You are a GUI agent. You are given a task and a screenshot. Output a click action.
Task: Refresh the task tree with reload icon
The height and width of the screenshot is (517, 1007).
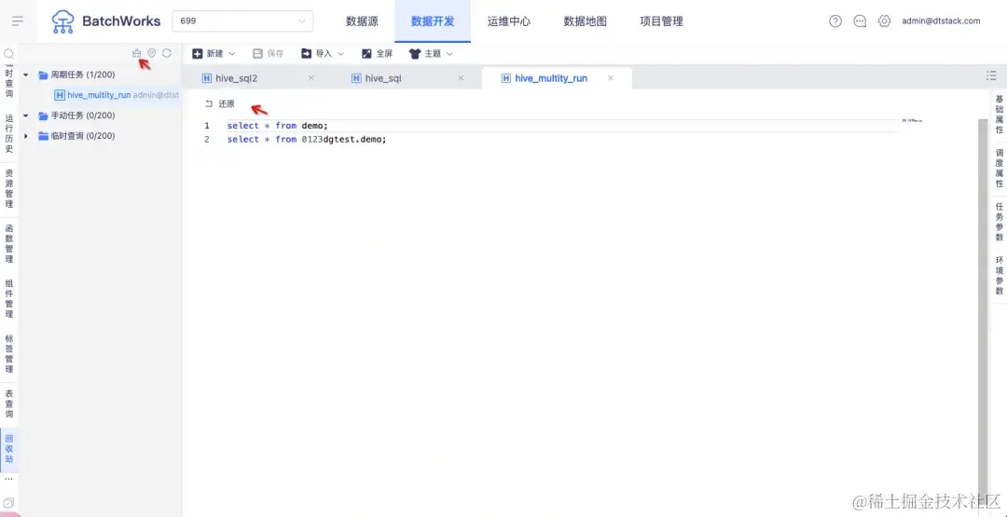click(x=166, y=53)
